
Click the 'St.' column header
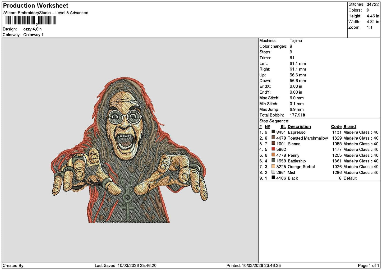point(283,127)
